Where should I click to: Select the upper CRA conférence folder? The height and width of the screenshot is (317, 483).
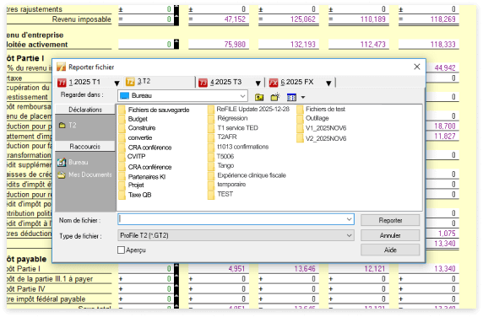click(x=144, y=148)
